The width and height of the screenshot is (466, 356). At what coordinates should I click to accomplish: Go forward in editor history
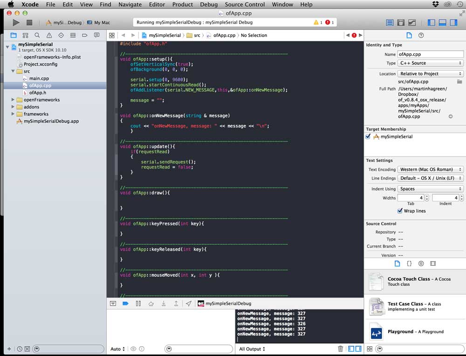pos(133,35)
